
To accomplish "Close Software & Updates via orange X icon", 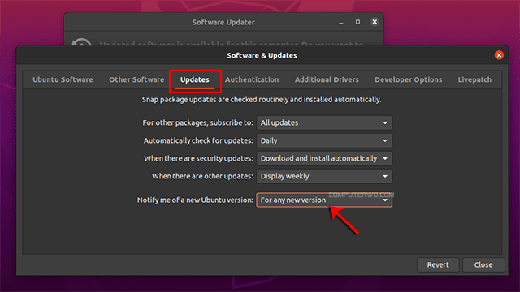I will click(499, 55).
